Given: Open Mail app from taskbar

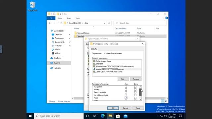Looking at the screenshot, I should [x=126, y=116].
